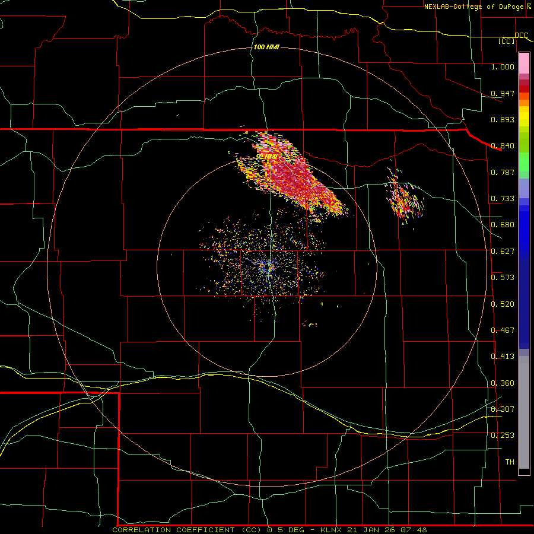The width and height of the screenshot is (534, 534).
Task: Select the 1.000 value on the legend
Action: pos(503,66)
